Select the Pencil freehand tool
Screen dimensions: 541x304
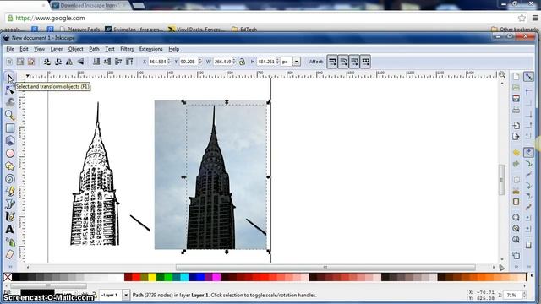coord(9,192)
